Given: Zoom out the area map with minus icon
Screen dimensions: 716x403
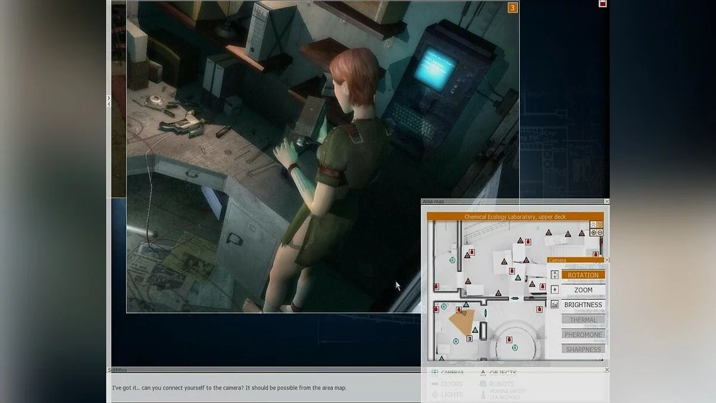Looking at the screenshot, I should coord(600,232).
